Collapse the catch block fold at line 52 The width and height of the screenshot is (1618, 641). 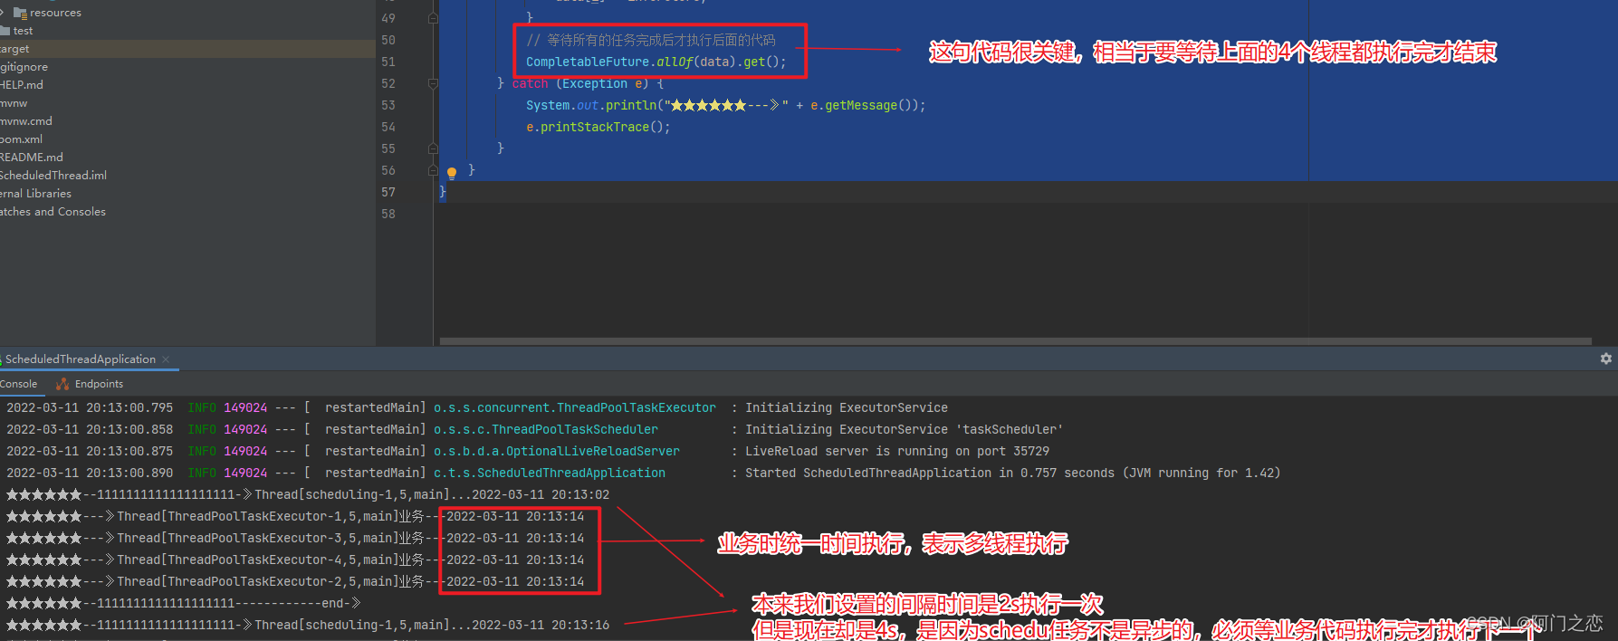pyautogui.click(x=433, y=83)
